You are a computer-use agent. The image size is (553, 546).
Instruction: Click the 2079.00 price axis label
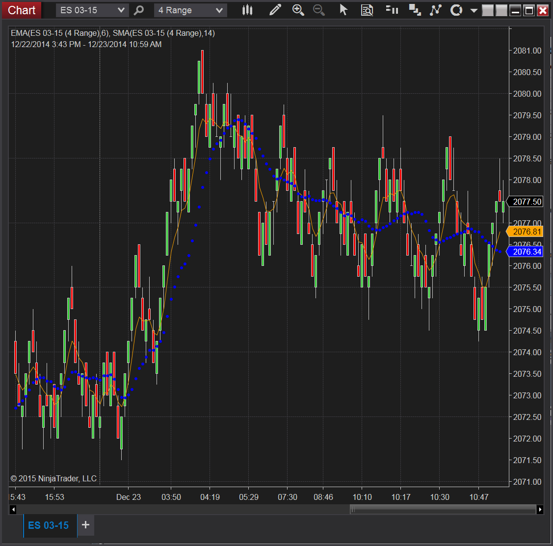tap(527, 137)
